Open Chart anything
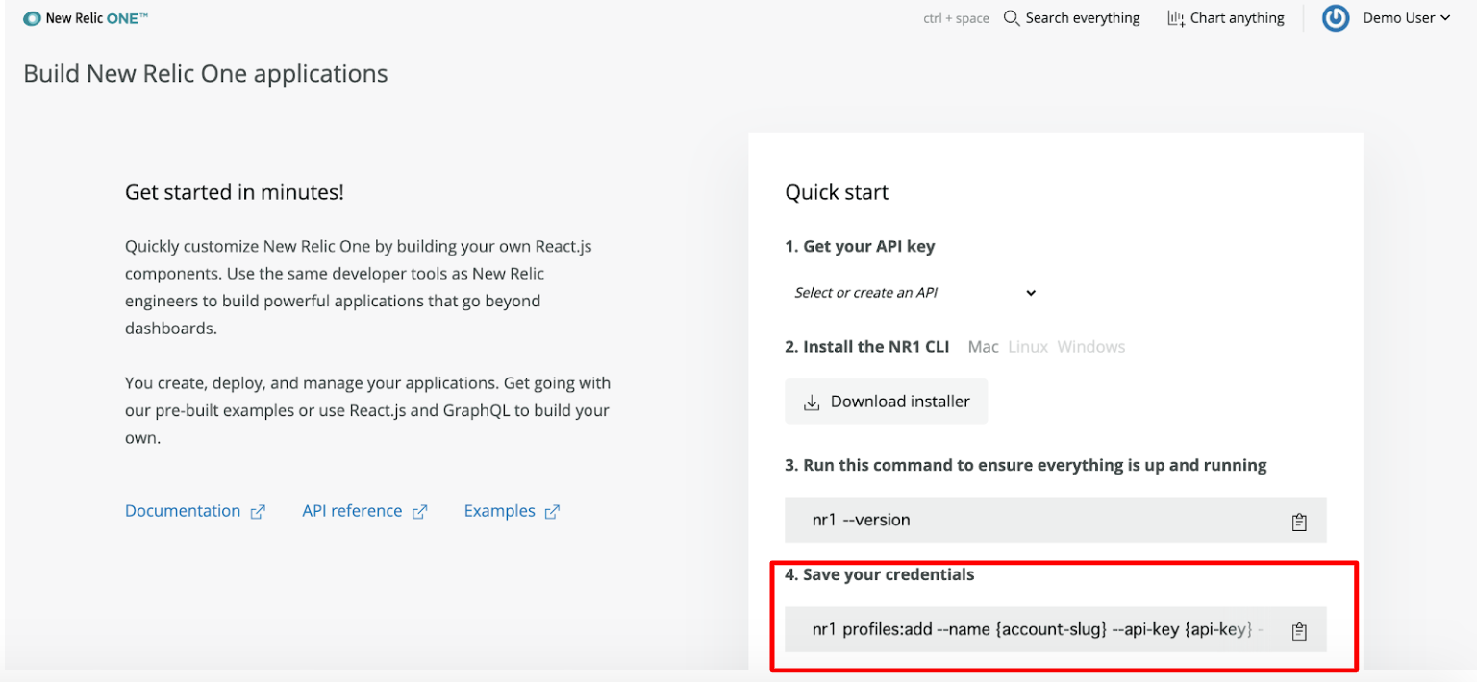1477x682 pixels. click(x=1226, y=18)
